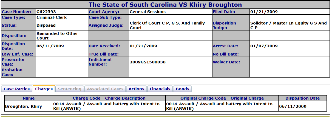Click the case title heading
332x117 pixels.
tap(165, 5)
